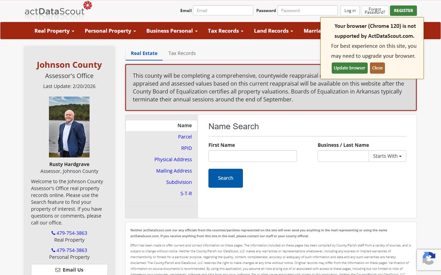
Task: Expand the Business Personal menu
Action: click(x=172, y=31)
